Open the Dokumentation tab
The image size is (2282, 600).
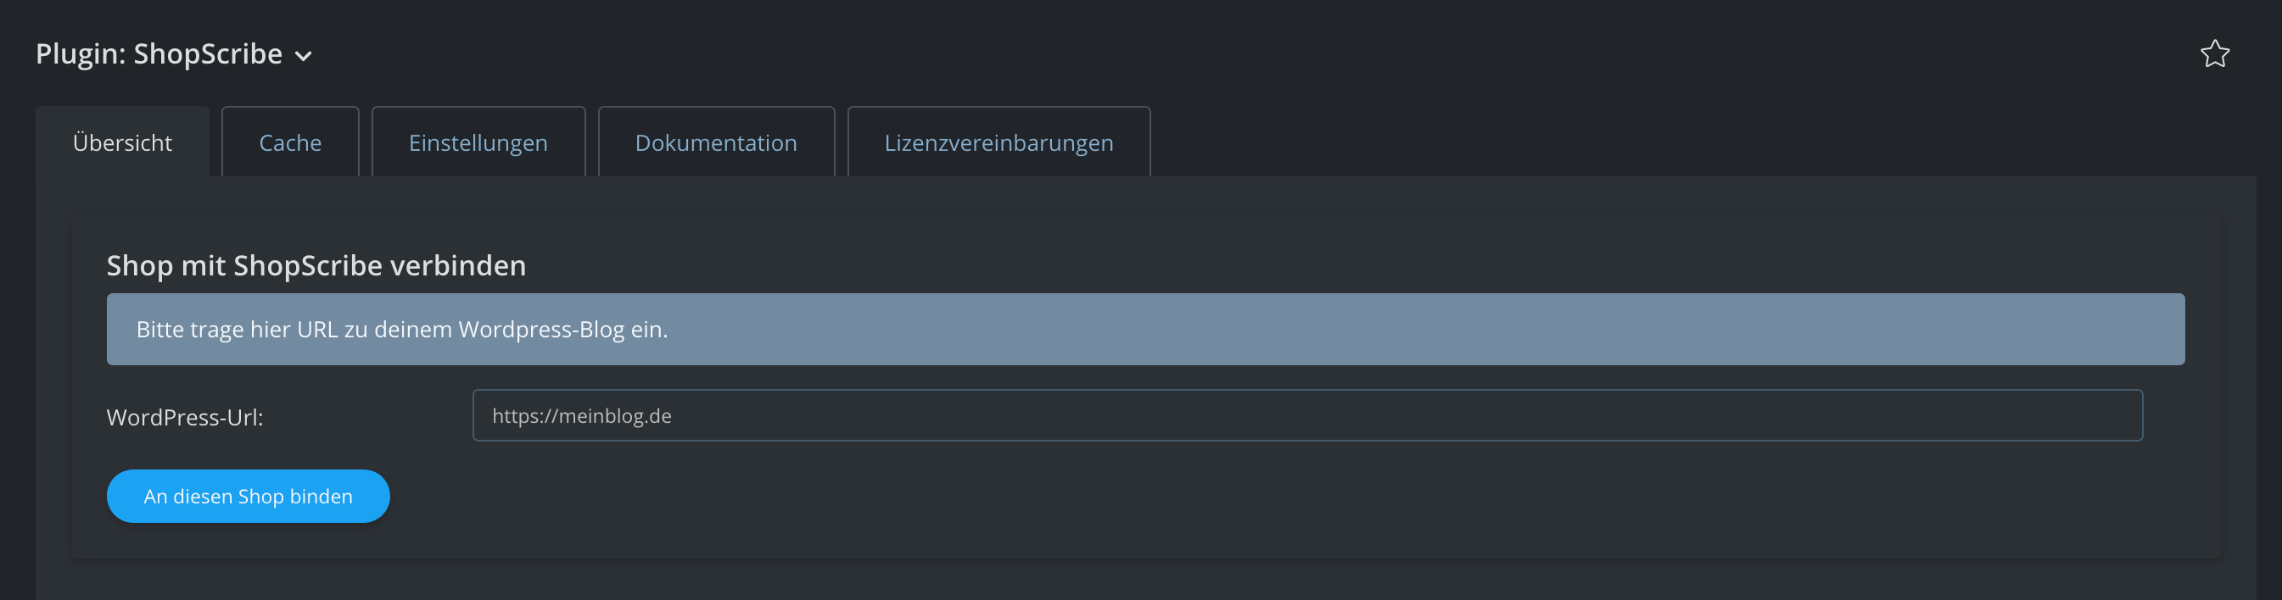[716, 142]
